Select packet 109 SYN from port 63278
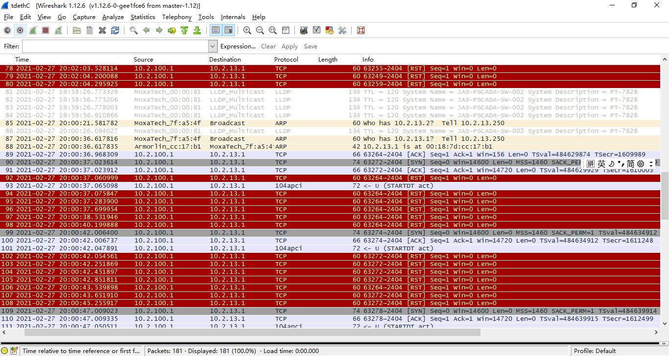 pyautogui.click(x=330, y=311)
